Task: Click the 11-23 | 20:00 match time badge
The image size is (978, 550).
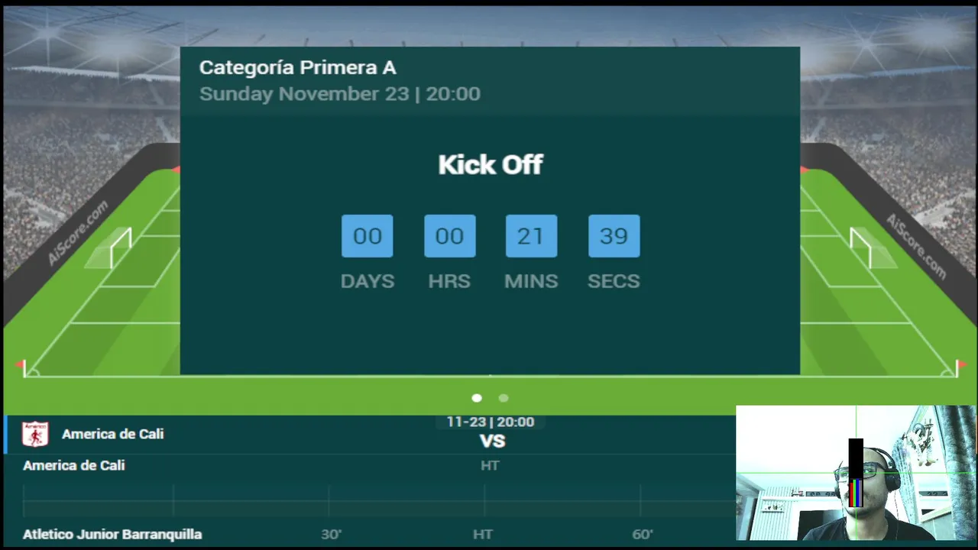Action: [491, 422]
